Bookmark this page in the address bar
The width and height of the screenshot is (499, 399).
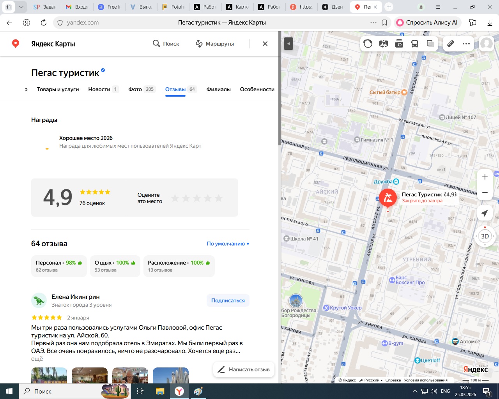[384, 23]
